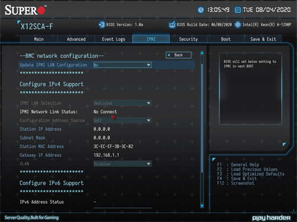Click the IPMI LAN Selection label
Screen dimensions: 297x222
(40, 103)
